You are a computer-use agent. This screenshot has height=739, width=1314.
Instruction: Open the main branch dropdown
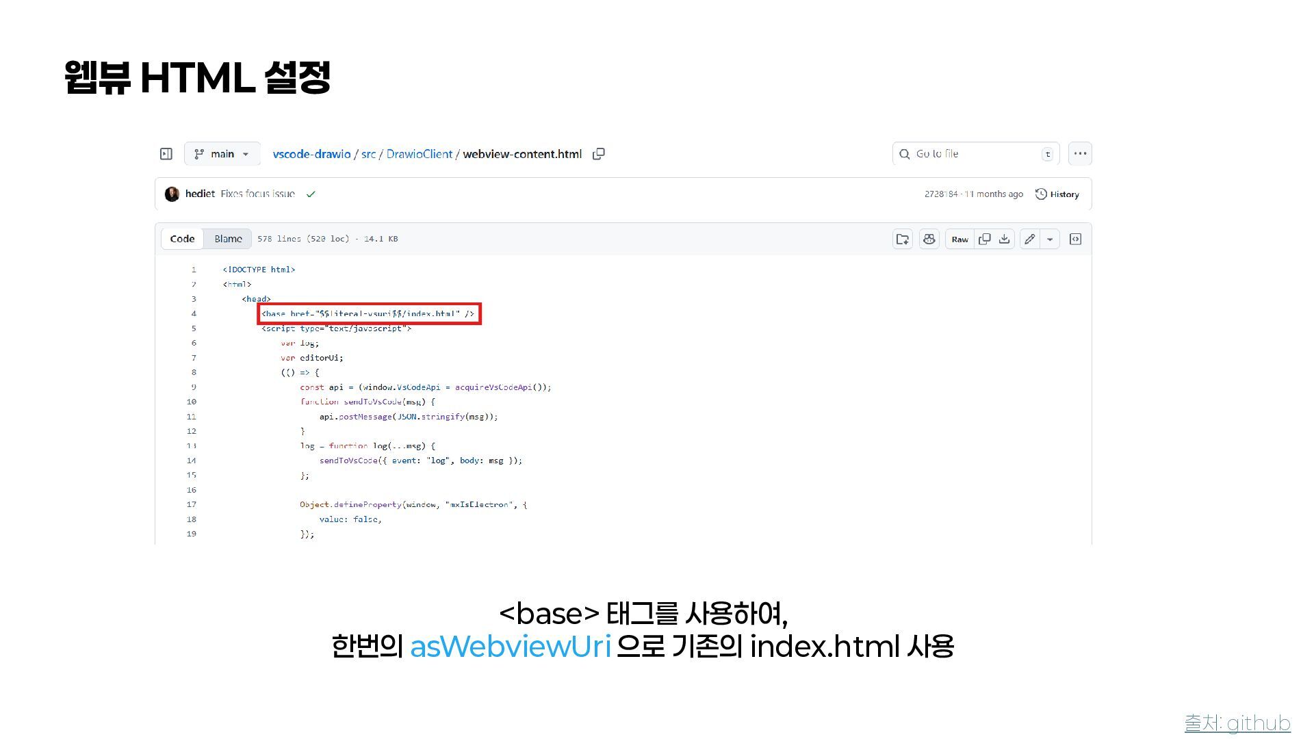pyautogui.click(x=222, y=154)
